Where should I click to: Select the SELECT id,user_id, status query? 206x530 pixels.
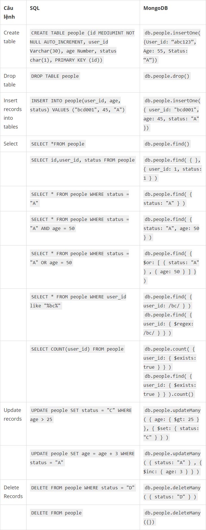[83, 160]
